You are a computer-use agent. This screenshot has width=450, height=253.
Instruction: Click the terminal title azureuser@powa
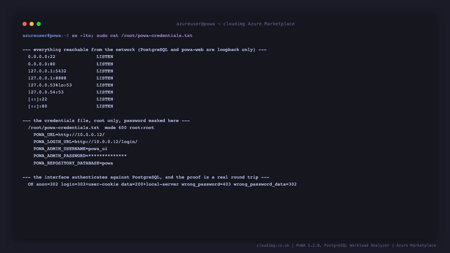(x=195, y=24)
